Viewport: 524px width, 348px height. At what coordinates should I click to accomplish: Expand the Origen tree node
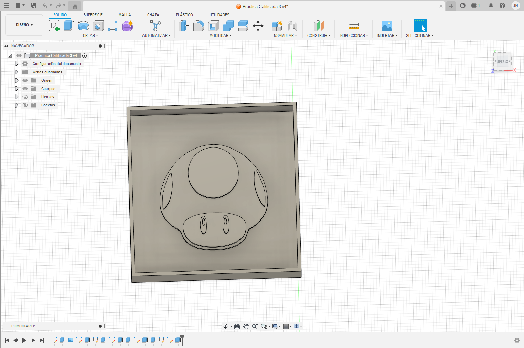coord(17,80)
